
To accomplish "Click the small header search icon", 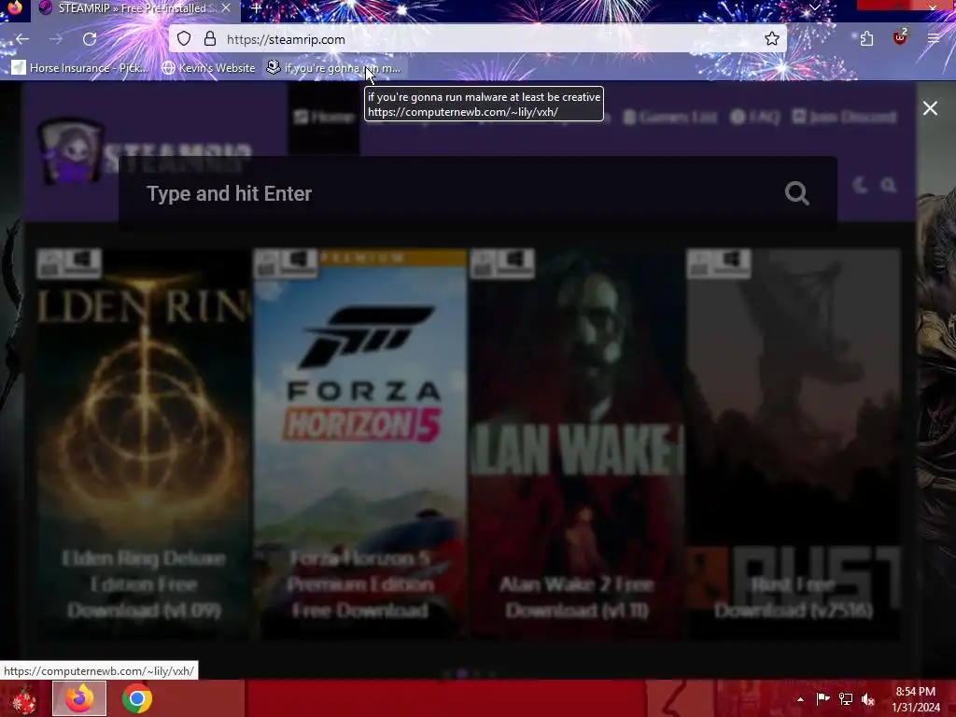I will [x=889, y=185].
